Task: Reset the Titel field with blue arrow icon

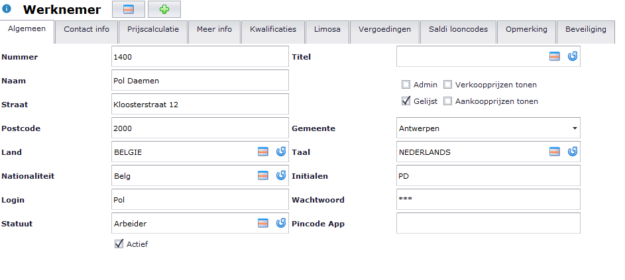Action: click(573, 56)
